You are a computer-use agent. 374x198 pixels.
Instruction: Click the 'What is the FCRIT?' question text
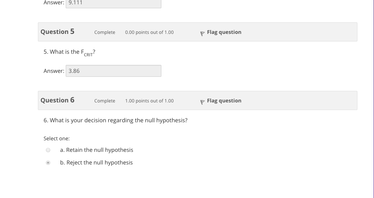tap(69, 52)
